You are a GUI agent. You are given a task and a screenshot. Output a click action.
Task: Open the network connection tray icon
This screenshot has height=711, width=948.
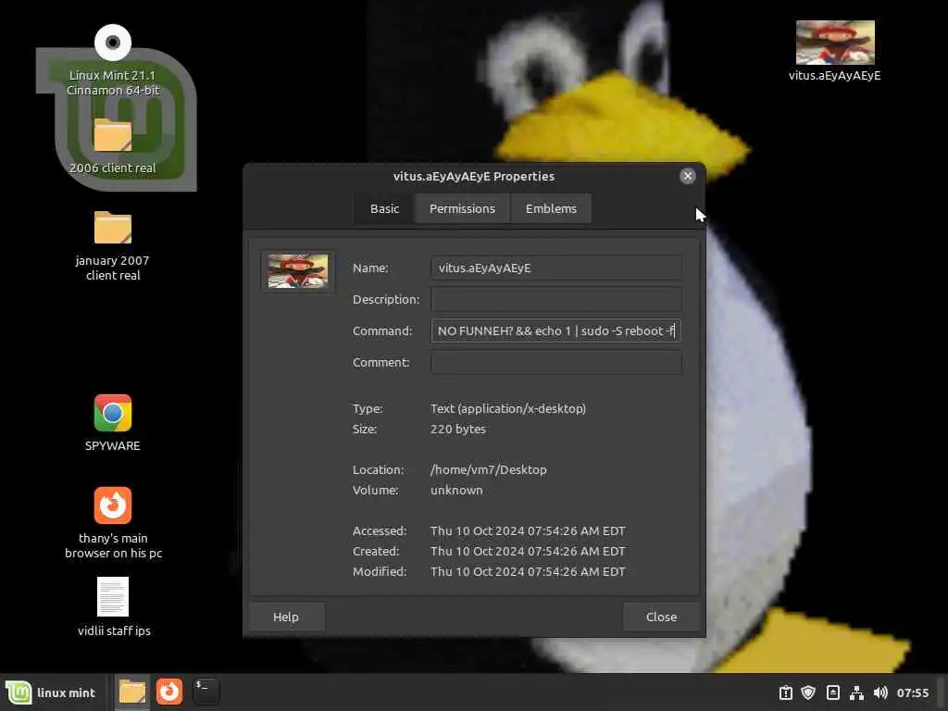(x=856, y=692)
